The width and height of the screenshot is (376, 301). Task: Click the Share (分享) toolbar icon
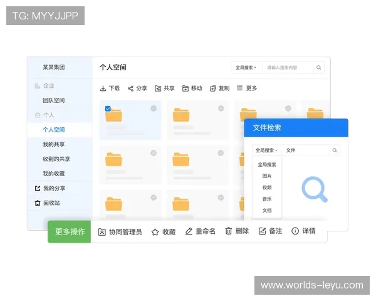(x=130, y=88)
